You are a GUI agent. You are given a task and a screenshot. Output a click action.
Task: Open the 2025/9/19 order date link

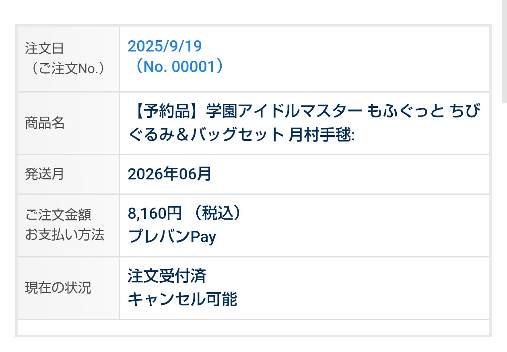click(x=165, y=47)
